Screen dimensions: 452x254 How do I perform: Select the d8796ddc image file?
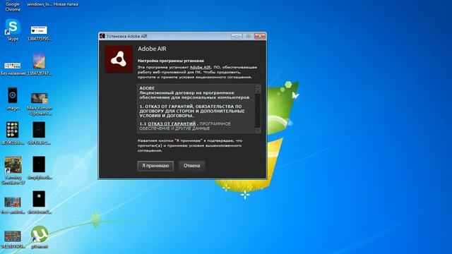13,133
